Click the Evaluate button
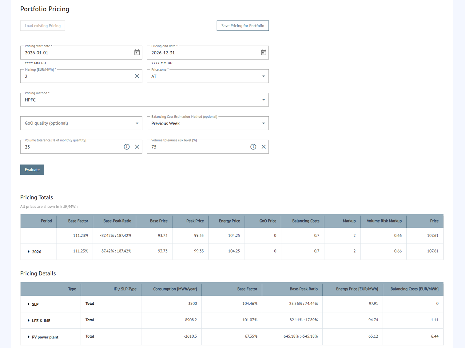Viewport: 465px width, 348px height. coord(32,170)
